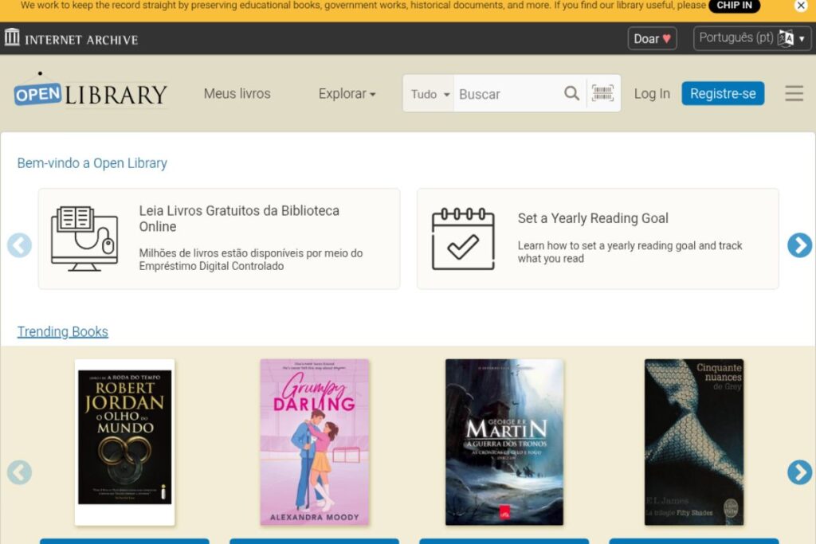Open Bem-vindo a Open Library link
Viewport: 816px width, 544px height.
[x=92, y=163]
